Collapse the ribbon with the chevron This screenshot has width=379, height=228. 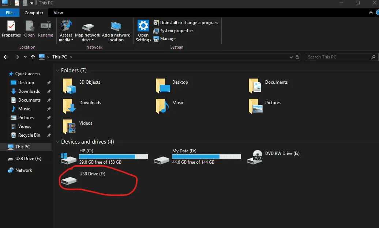click(x=371, y=12)
